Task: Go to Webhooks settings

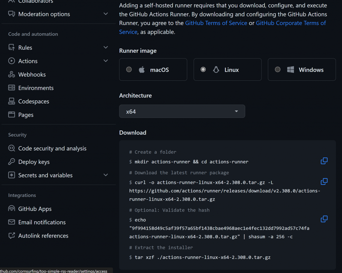Action: point(32,74)
